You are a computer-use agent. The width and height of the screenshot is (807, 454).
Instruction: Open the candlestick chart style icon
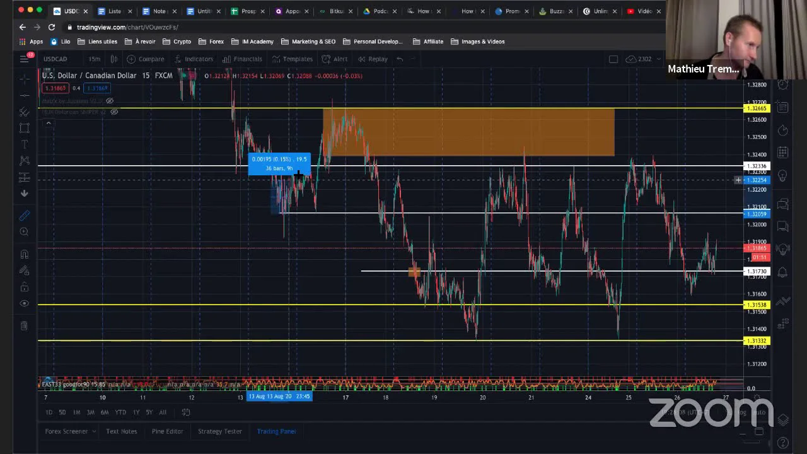coord(114,59)
